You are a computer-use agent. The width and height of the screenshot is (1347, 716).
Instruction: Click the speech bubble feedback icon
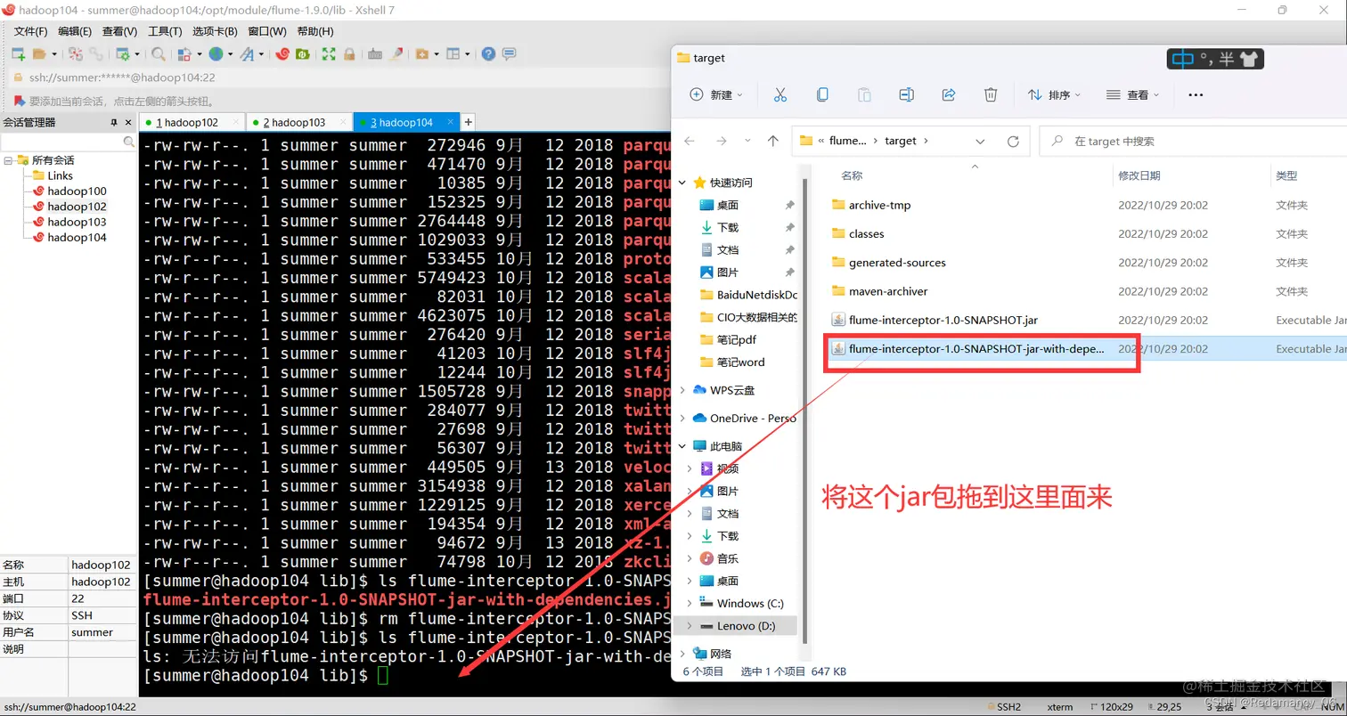tap(509, 54)
